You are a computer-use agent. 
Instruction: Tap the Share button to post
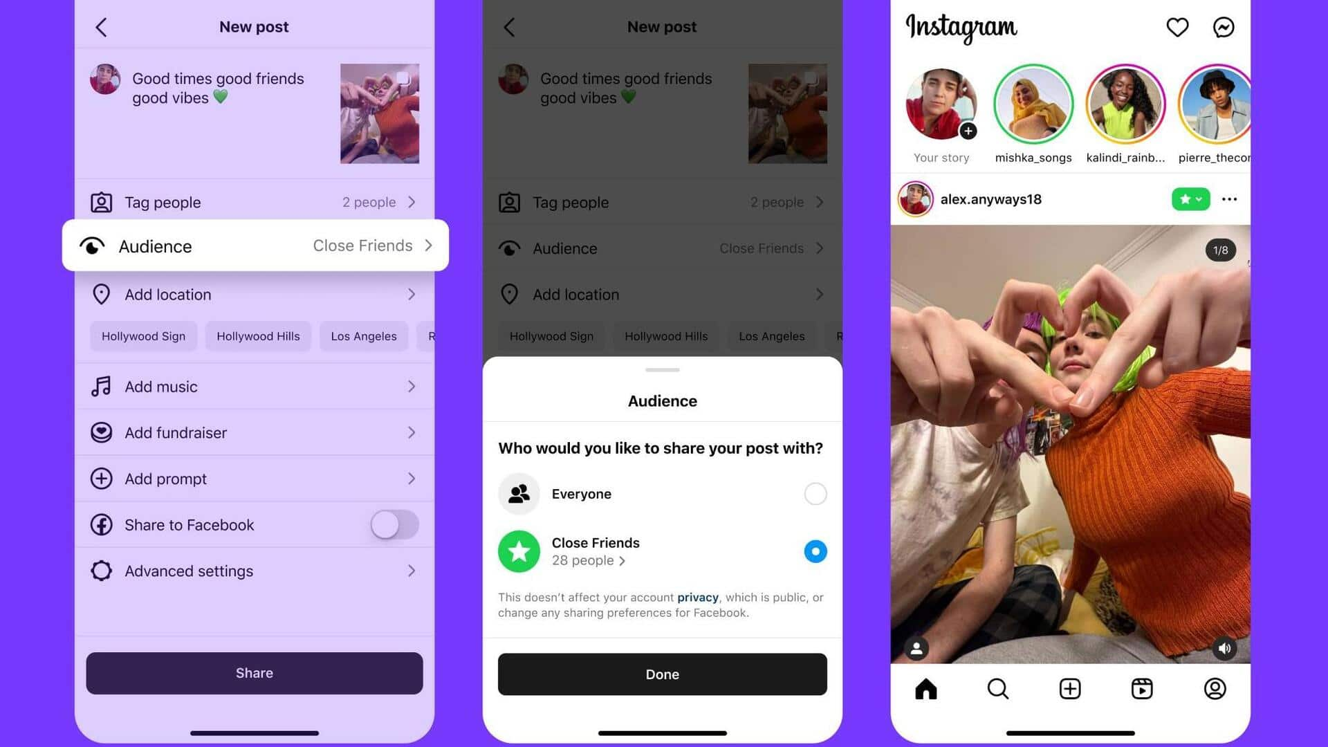point(254,672)
